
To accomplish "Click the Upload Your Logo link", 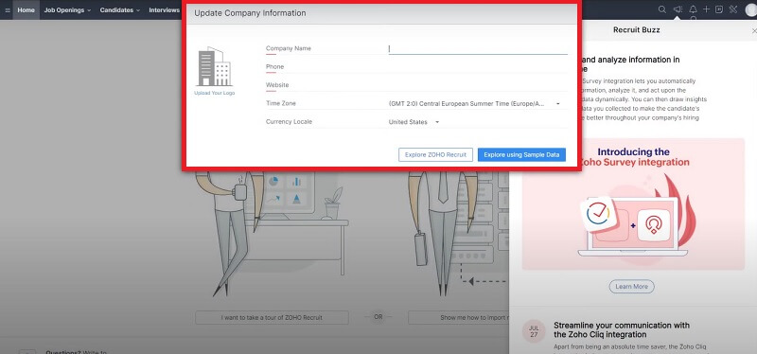I will [x=215, y=93].
